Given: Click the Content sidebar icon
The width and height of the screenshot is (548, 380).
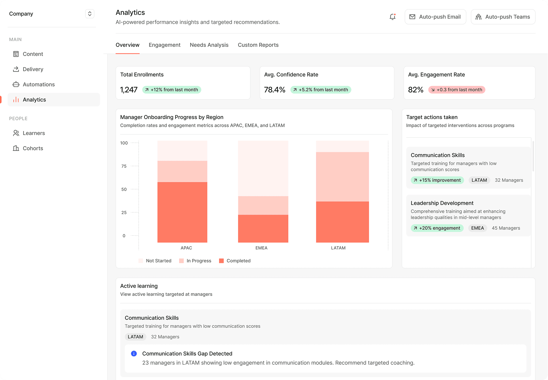Looking at the screenshot, I should (x=16, y=54).
